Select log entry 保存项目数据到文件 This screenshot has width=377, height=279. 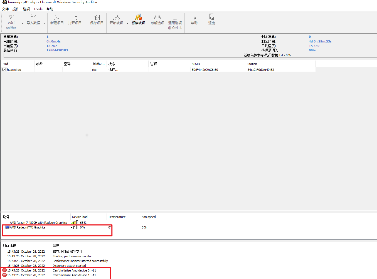pos(68,252)
